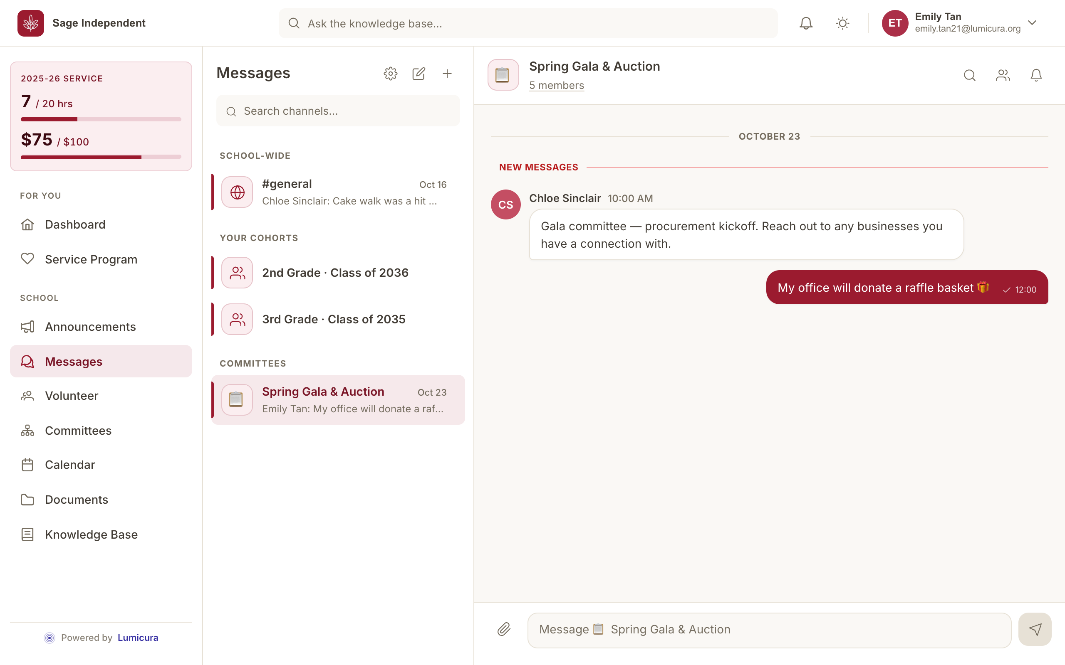Open the notifications bell in top bar
This screenshot has width=1065, height=665.
click(x=806, y=23)
